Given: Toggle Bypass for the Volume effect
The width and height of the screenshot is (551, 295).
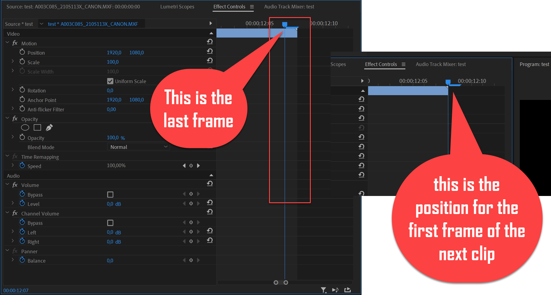Looking at the screenshot, I should [110, 194].
